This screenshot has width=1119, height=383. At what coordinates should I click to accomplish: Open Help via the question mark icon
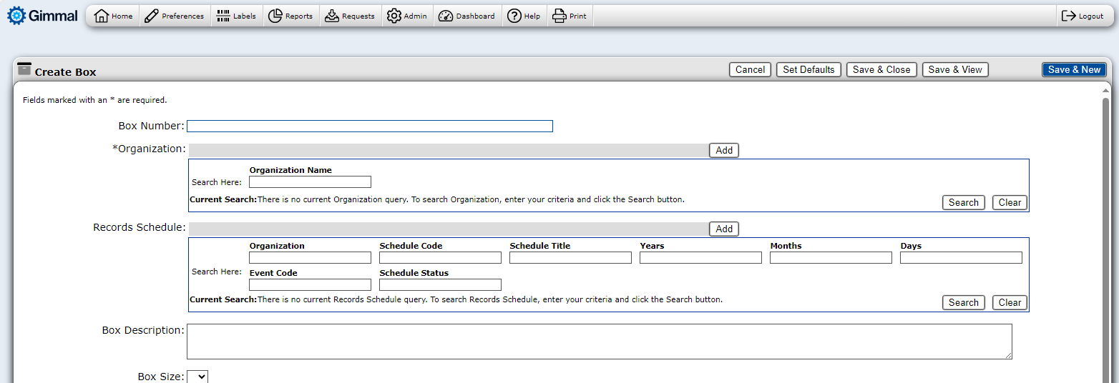tap(514, 16)
